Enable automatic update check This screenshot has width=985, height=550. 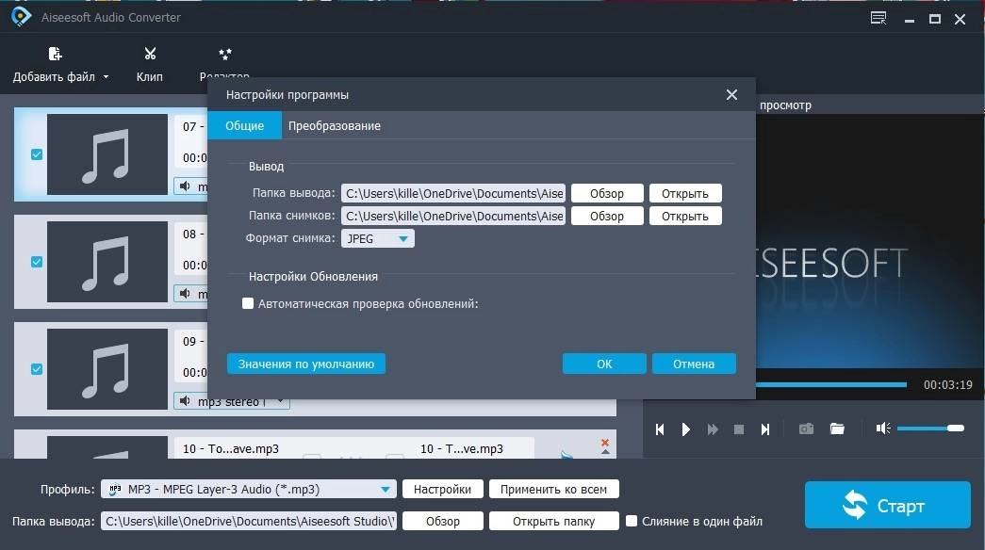[248, 303]
